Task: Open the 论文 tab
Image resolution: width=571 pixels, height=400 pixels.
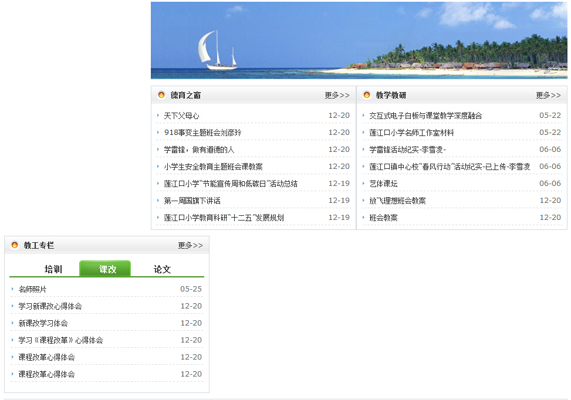Action: 163,269
